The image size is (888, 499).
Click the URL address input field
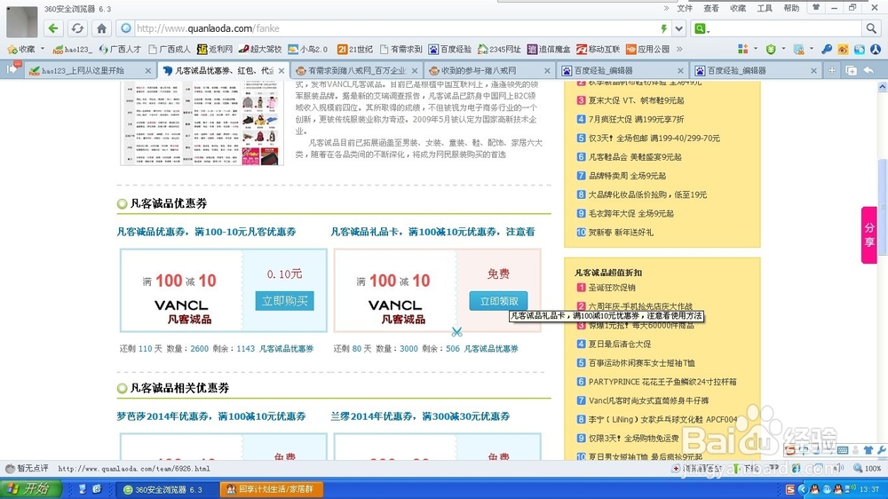(x=396, y=28)
